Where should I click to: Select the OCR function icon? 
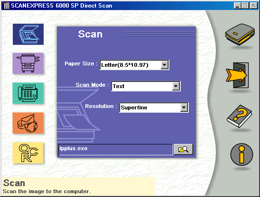click(x=28, y=152)
